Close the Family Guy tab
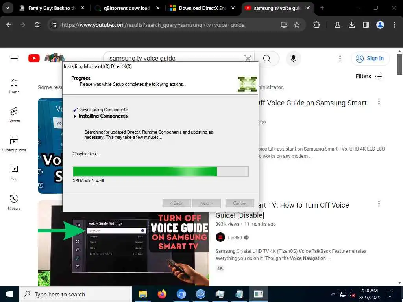 coord(83,8)
